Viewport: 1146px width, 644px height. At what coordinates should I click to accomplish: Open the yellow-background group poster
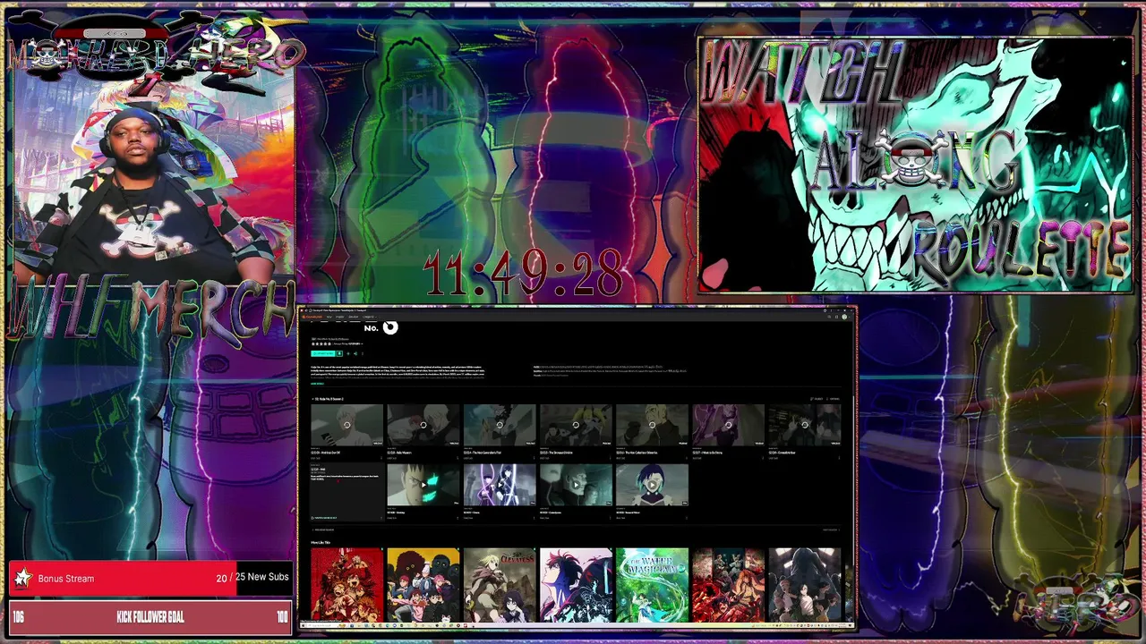[x=423, y=585]
